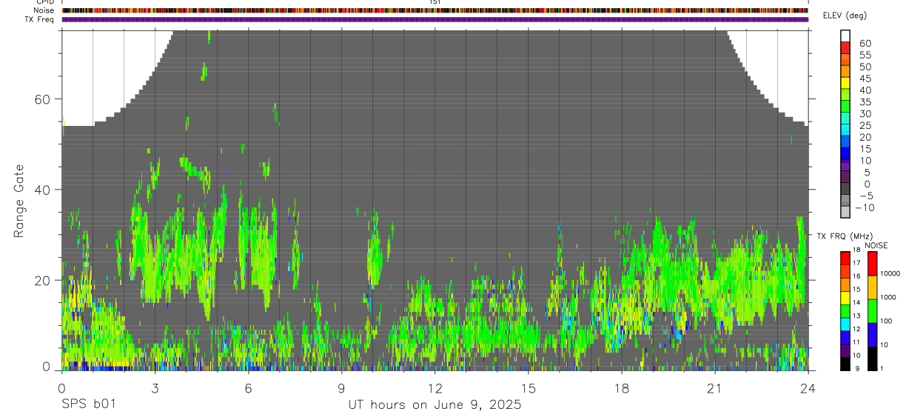
Task: Click the 30 label on the ELEV scale
Action: point(865,114)
